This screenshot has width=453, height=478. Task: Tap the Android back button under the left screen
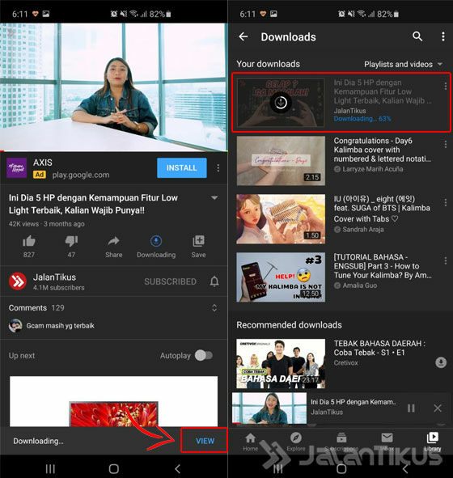point(177,468)
